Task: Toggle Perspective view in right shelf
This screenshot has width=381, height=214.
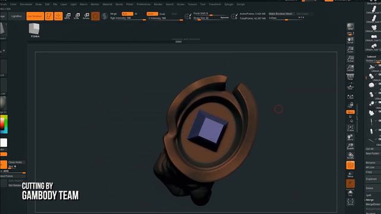Action: (x=351, y=77)
